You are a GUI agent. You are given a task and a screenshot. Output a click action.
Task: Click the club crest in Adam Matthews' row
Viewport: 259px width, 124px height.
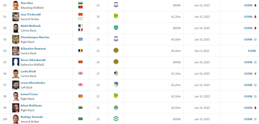tap(116, 107)
